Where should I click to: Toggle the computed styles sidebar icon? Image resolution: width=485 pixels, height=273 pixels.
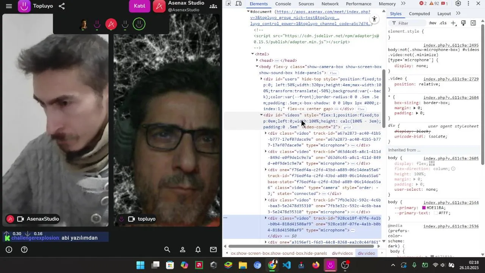473,23
